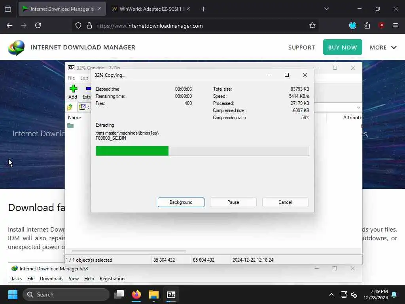Cancel the copying operation
The image size is (405, 304).
(285, 202)
